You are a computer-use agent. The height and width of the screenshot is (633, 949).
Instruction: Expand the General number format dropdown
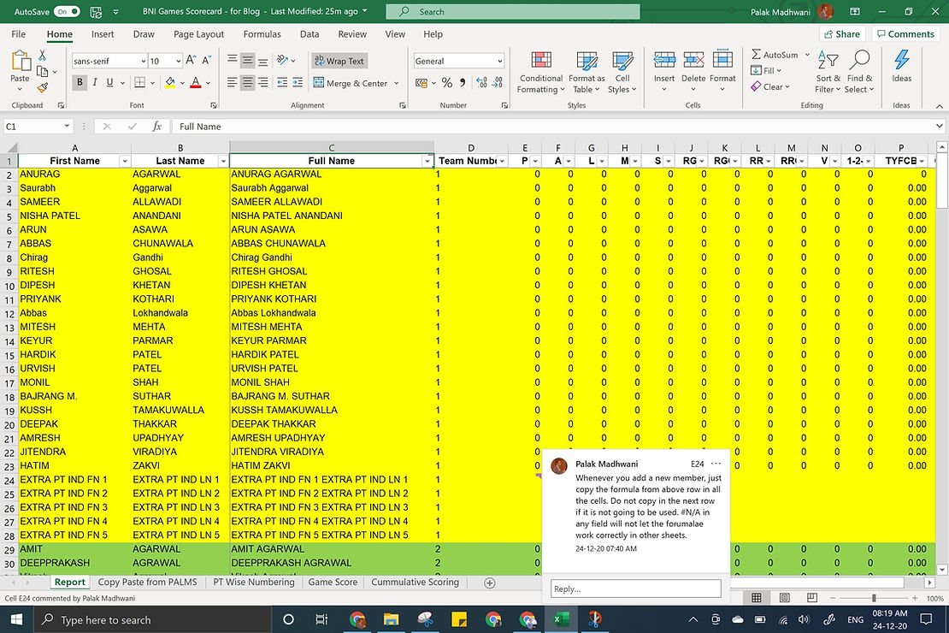click(x=499, y=62)
